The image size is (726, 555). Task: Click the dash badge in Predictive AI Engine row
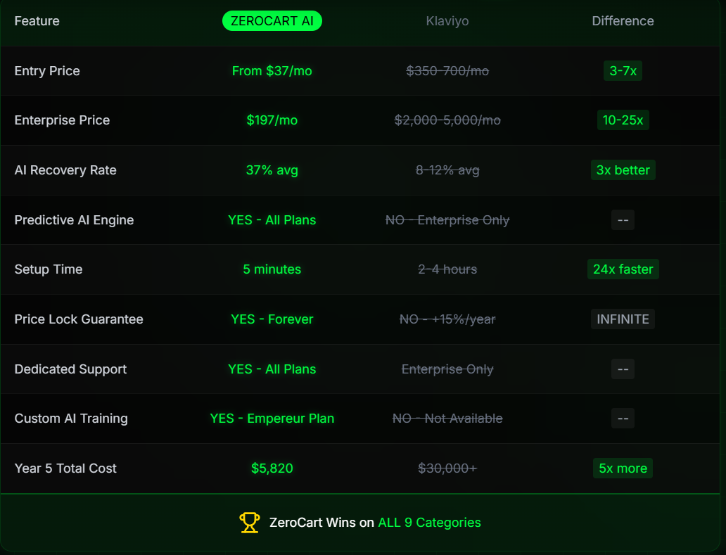pos(623,220)
